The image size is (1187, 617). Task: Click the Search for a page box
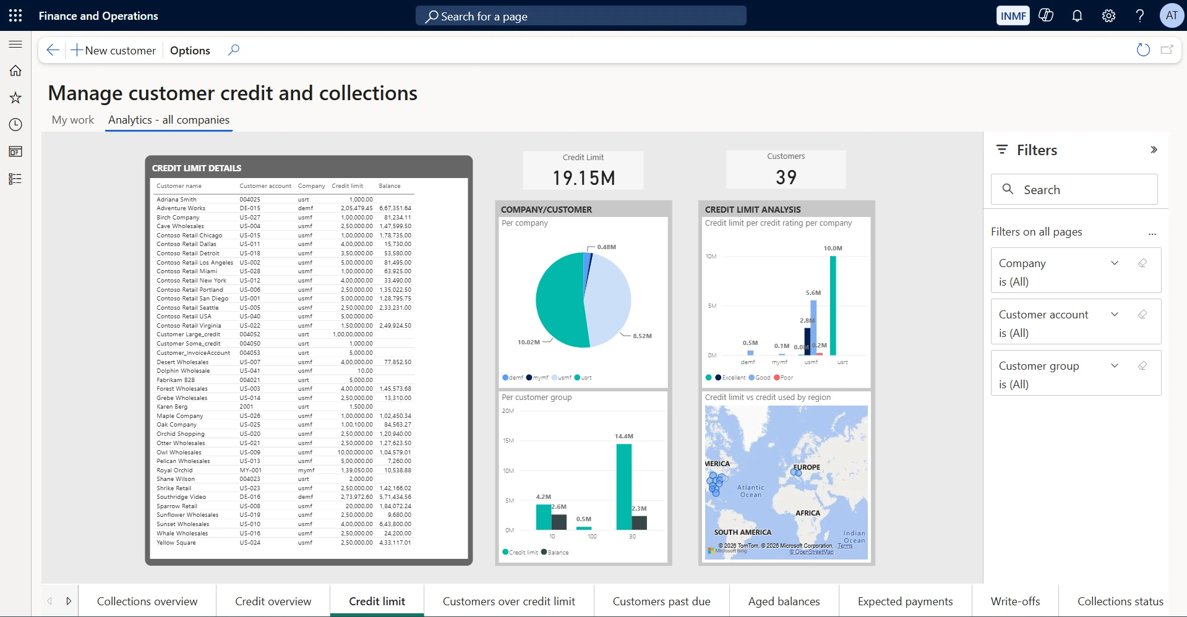pyautogui.click(x=581, y=16)
